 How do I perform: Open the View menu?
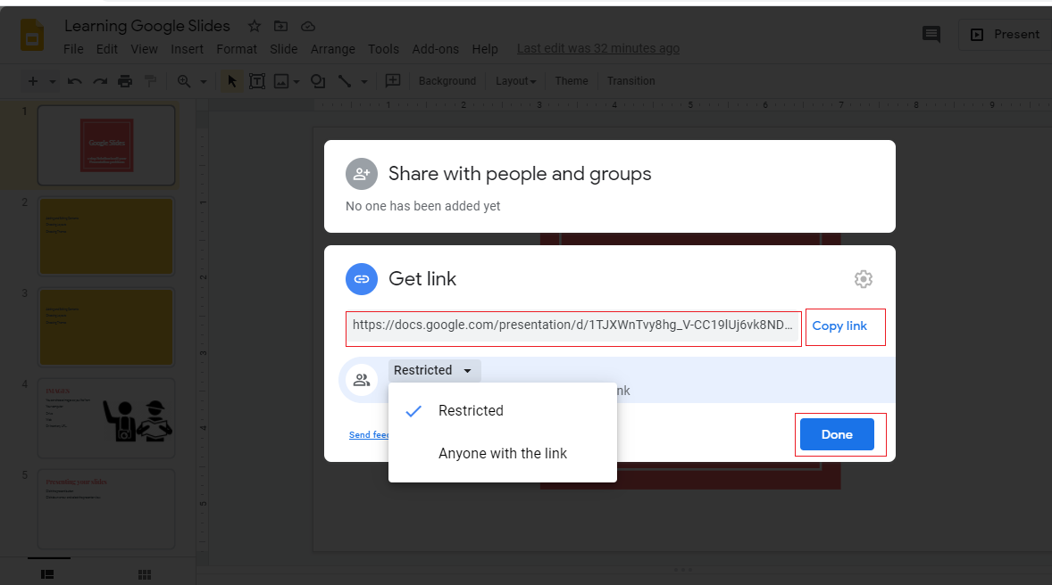pos(145,49)
